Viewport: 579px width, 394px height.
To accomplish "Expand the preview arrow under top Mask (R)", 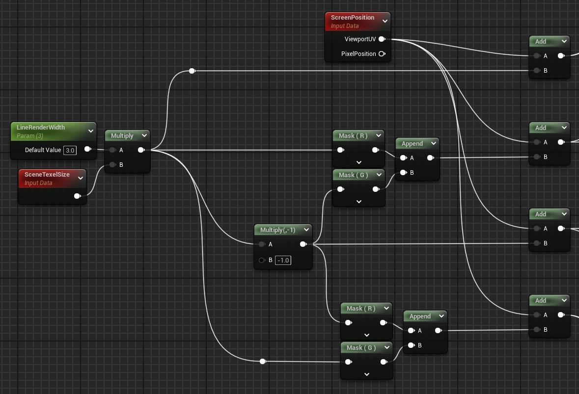I will (358, 162).
